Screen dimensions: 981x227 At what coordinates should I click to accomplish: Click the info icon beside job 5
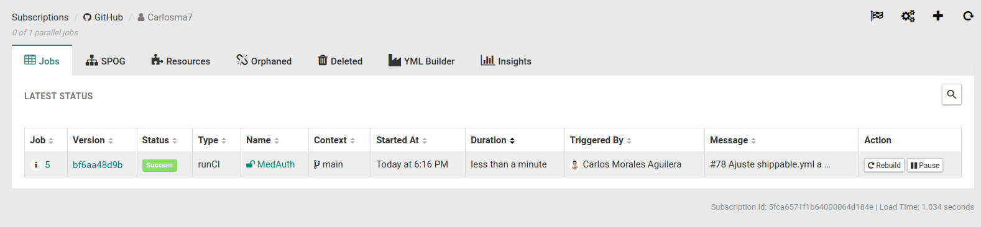click(36, 164)
